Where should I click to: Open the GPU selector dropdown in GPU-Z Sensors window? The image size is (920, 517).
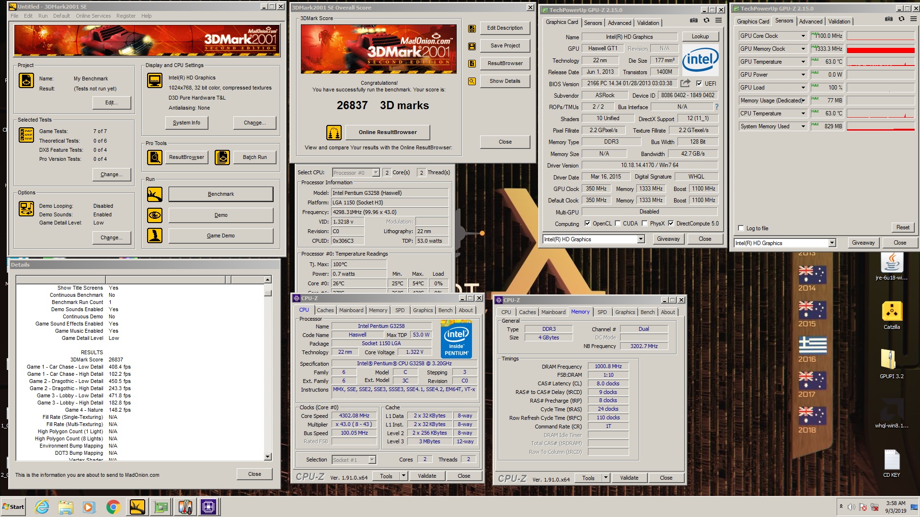[832, 243]
